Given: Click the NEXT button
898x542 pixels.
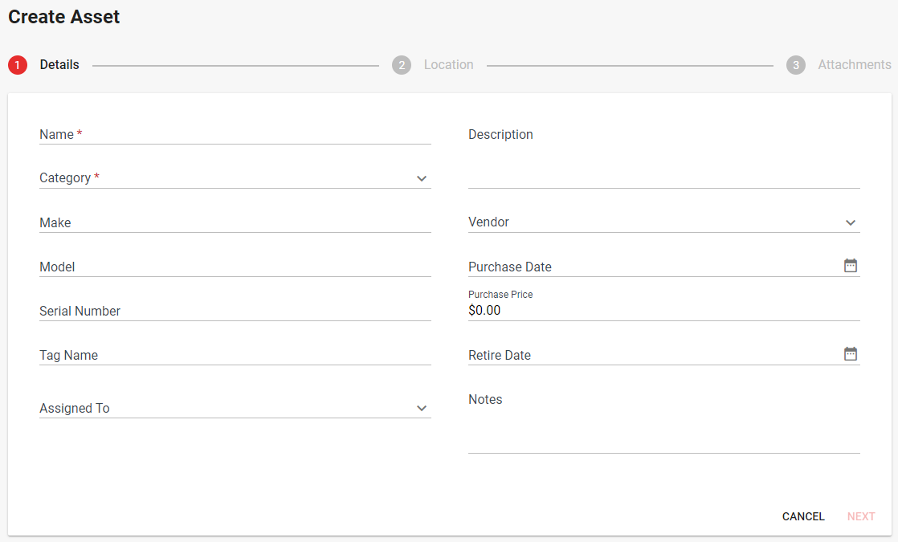Looking at the screenshot, I should 861,516.
